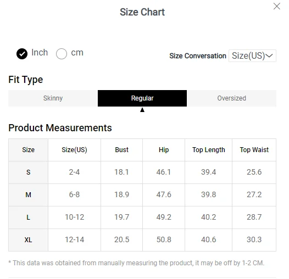This screenshot has height=279, width=289.
Task: Click the Bust column header
Action: click(121, 150)
